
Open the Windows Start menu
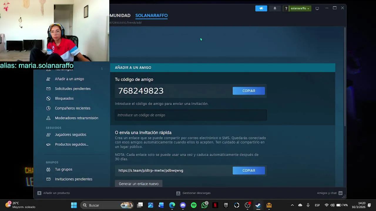(74, 205)
